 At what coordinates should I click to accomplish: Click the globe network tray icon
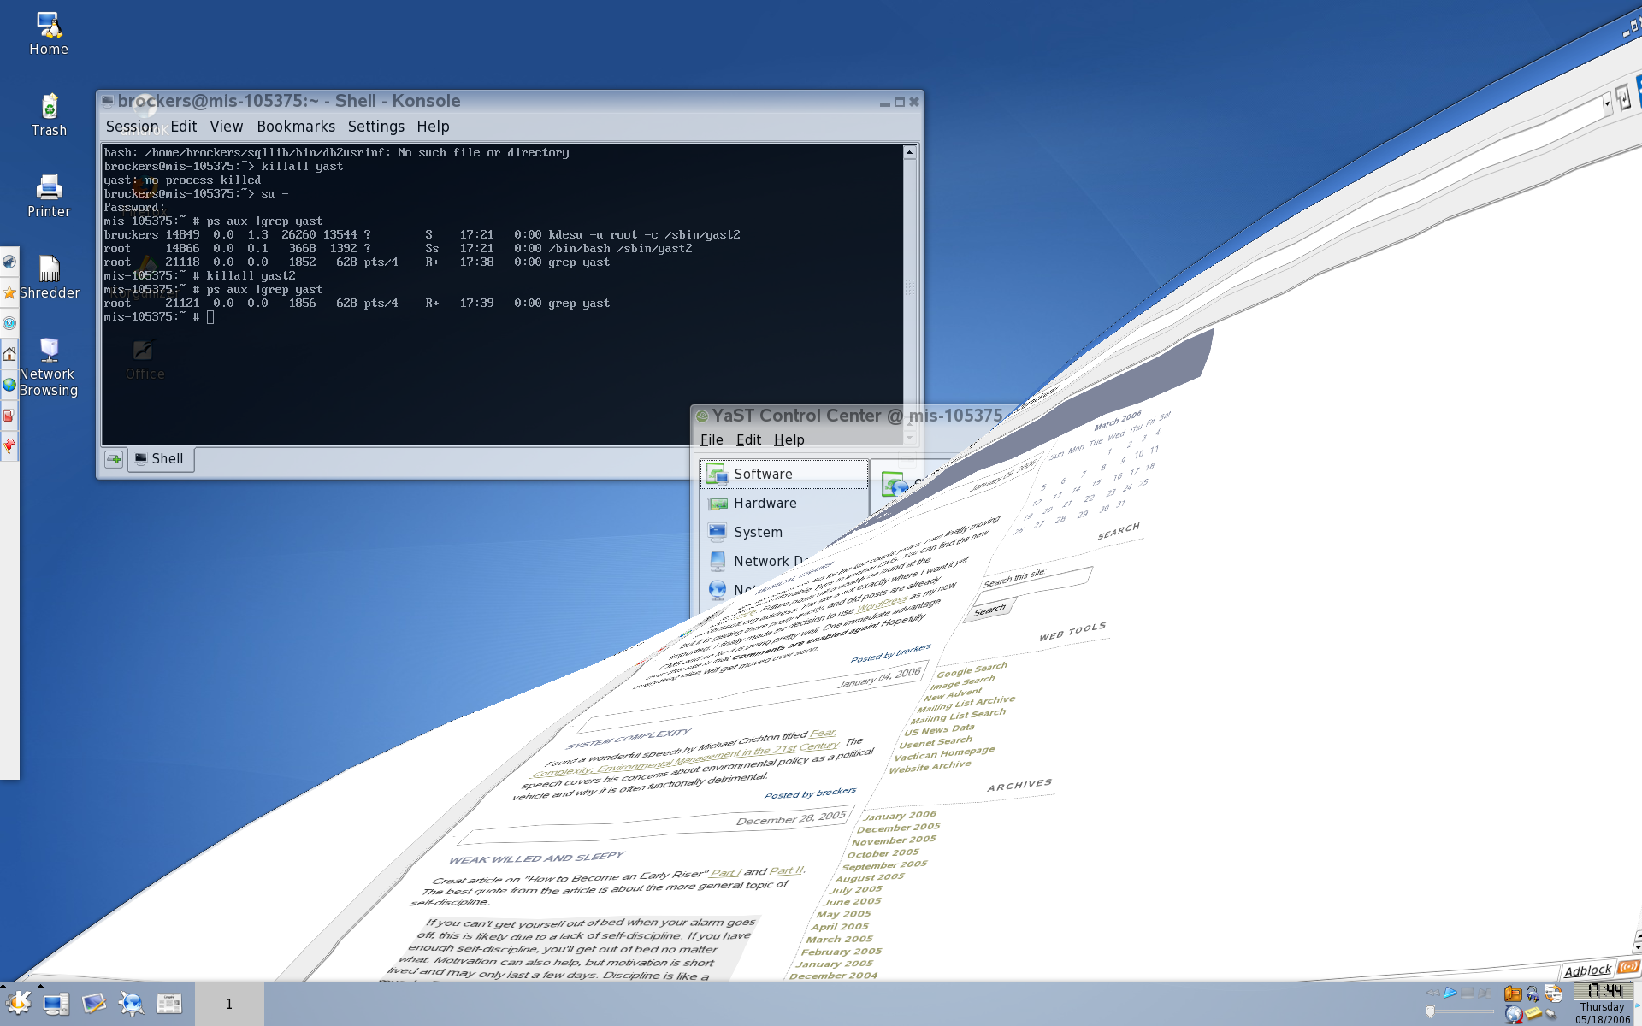tap(1514, 1014)
